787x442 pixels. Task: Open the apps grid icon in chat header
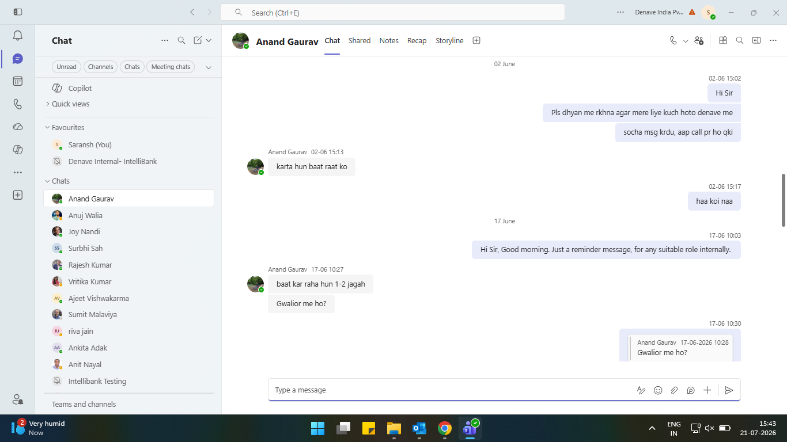723,40
